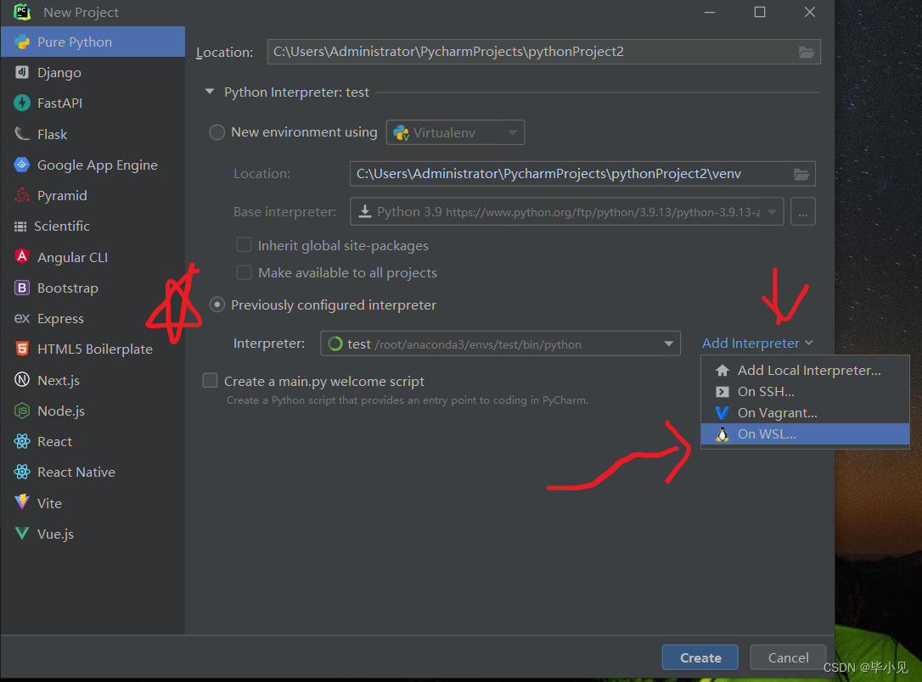The height and width of the screenshot is (682, 922).
Task: Click the HTML5 Boilerplate shield icon
Action: pyautogui.click(x=22, y=349)
